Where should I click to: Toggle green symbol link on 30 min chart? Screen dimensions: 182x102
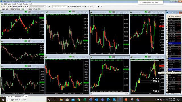click(70, 12)
